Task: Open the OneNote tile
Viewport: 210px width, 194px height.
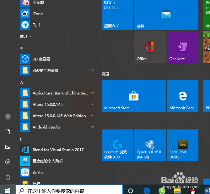Action: [183, 47]
